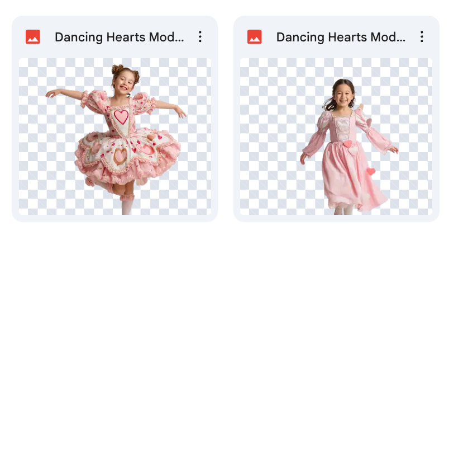Click the red image icon on the left file card
449x461 pixels.
pyautogui.click(x=32, y=37)
